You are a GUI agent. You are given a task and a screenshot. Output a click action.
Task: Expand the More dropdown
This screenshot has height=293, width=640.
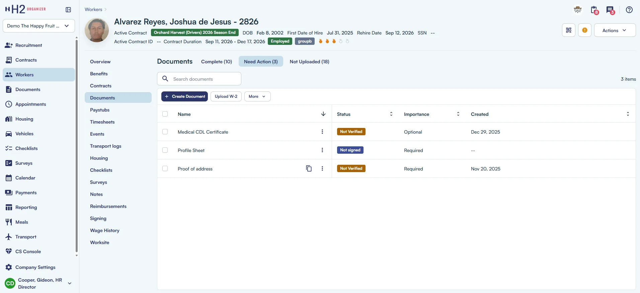257,96
